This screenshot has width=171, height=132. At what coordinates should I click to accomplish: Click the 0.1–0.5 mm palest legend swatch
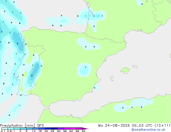(5, 128)
